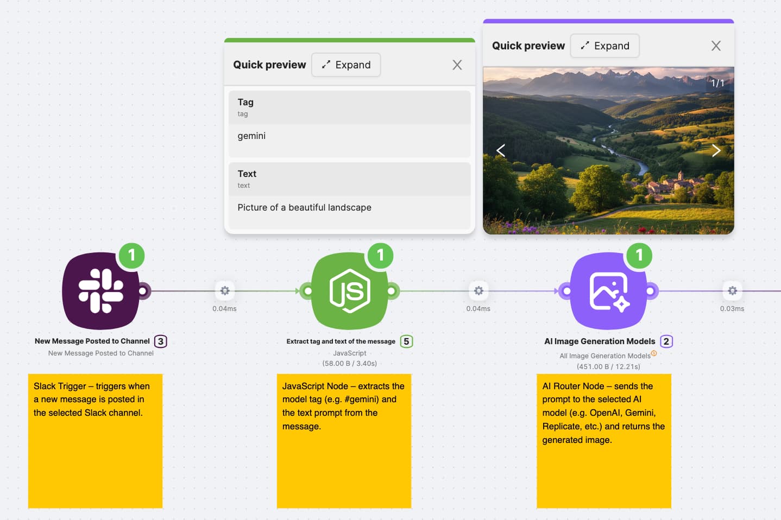Click gear icon between JavaScript and AI nodes

tap(478, 291)
